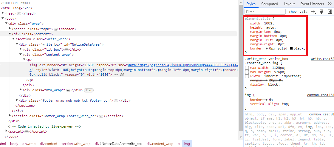Viewport: 334px width, 147px height.
Task: Click the 'display: block' declaration
Action: click(x=265, y=84)
